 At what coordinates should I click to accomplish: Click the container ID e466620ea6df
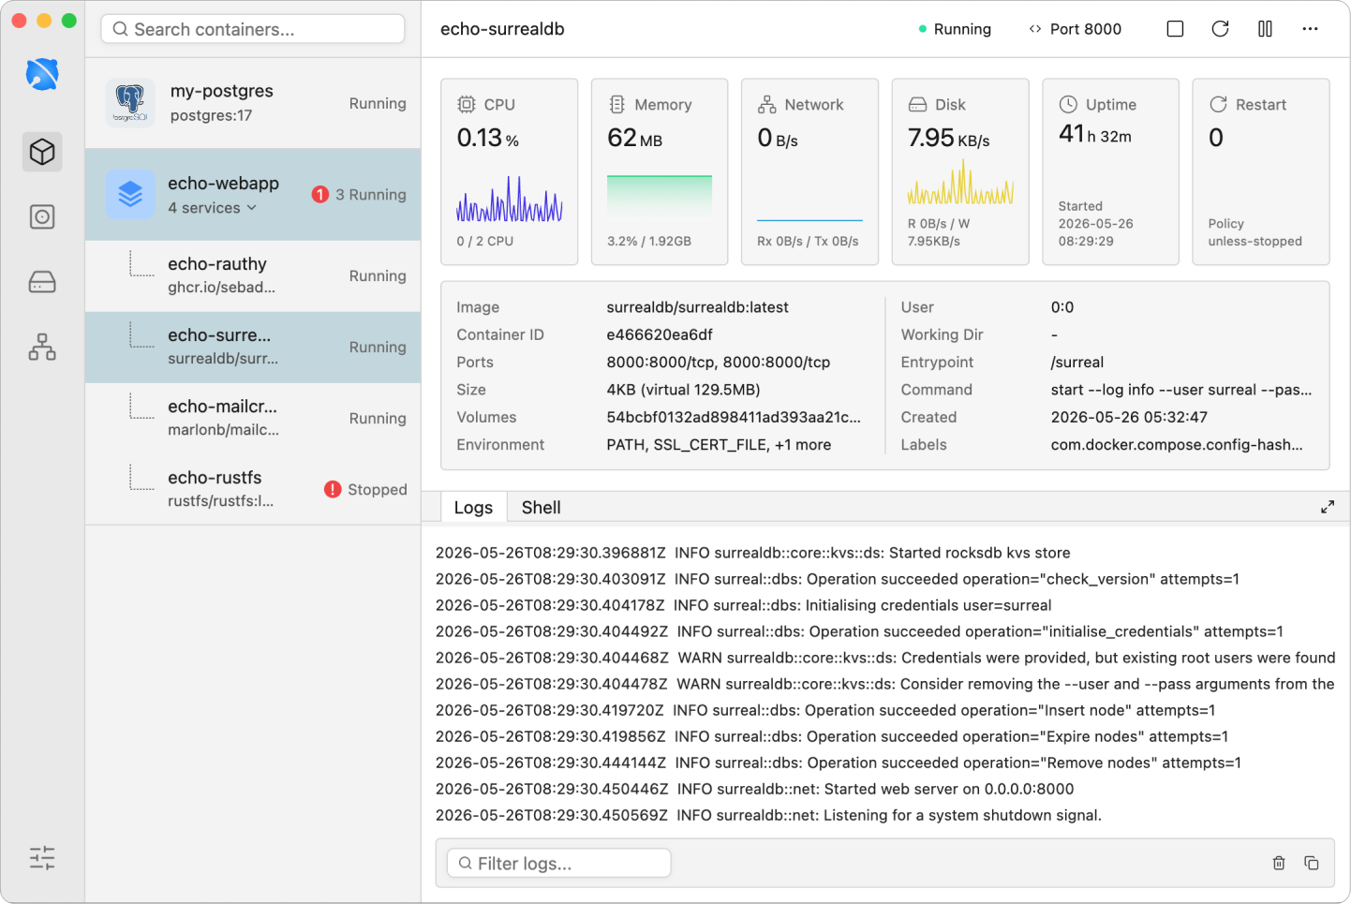tap(660, 334)
